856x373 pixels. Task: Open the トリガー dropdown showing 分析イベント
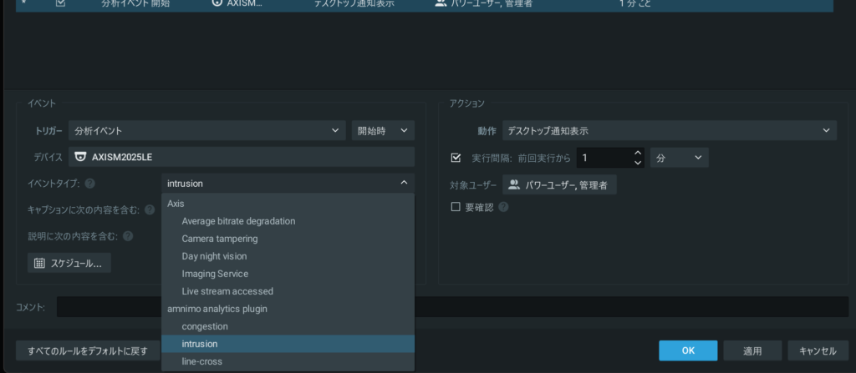click(206, 131)
